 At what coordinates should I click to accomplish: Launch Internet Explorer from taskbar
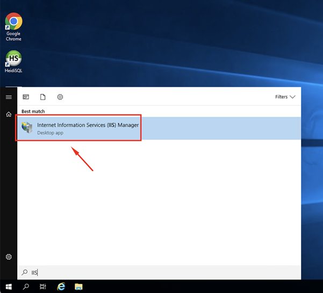(x=61, y=287)
